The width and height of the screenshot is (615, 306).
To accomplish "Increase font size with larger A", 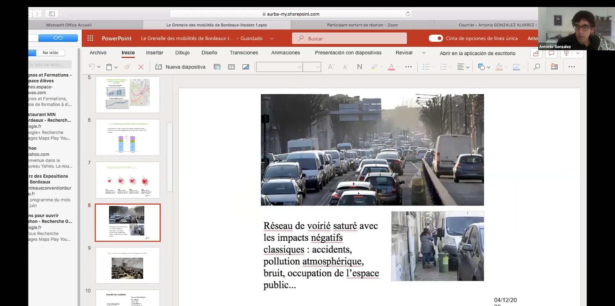I will [x=331, y=67].
